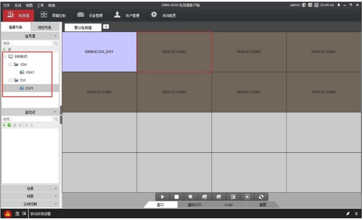
Task: Click the stop button in the bottom toolbar
Action: pos(176,196)
